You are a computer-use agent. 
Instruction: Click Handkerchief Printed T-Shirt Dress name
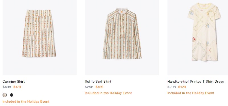coord(196,82)
